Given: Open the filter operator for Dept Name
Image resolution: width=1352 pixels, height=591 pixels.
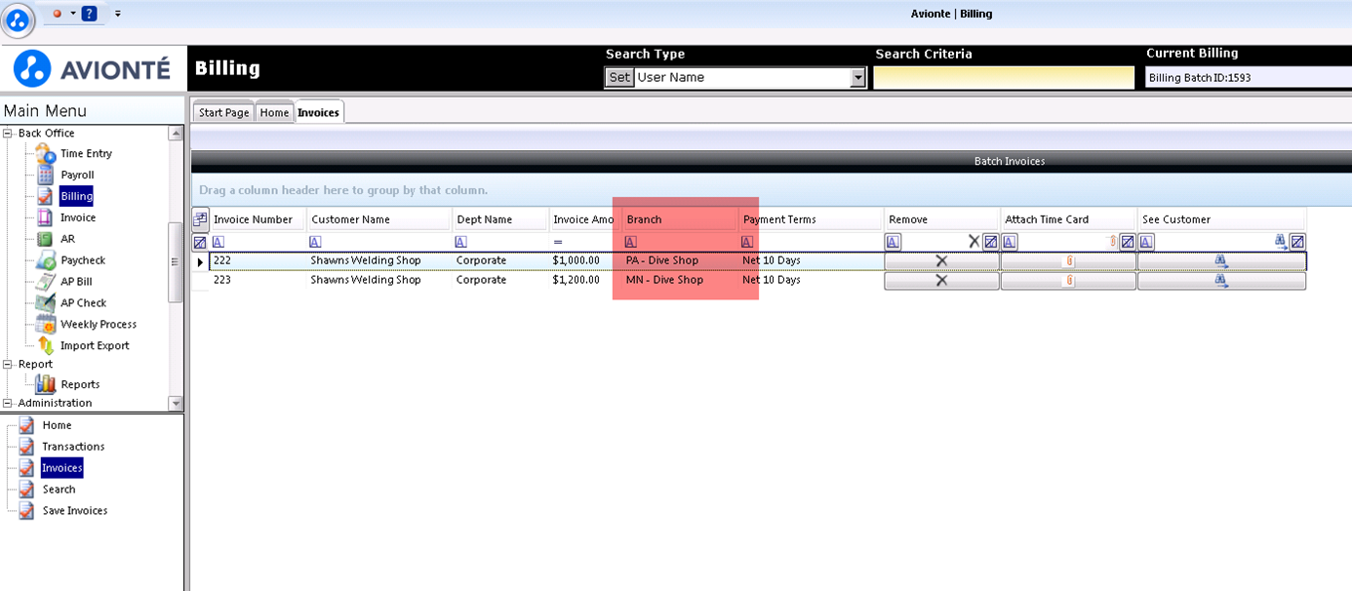Looking at the screenshot, I should pos(461,242).
